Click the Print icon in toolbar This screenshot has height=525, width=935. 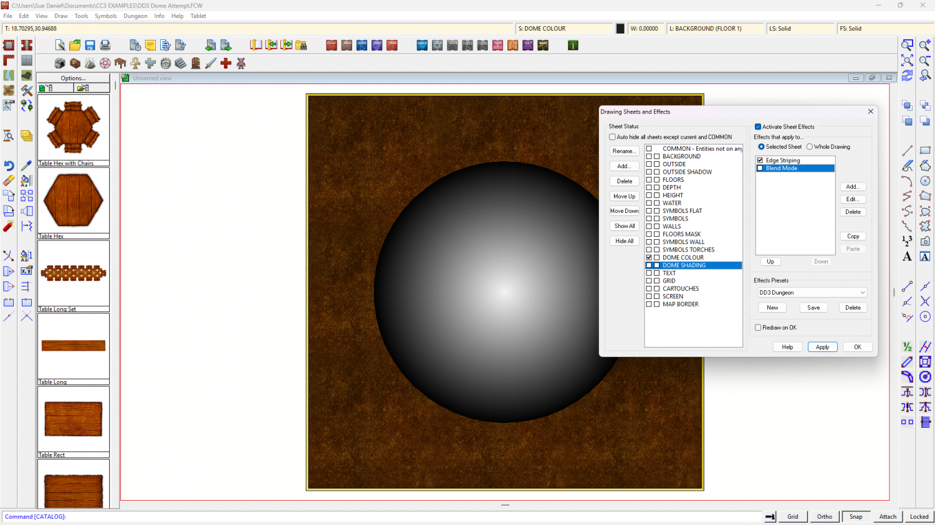coord(105,45)
